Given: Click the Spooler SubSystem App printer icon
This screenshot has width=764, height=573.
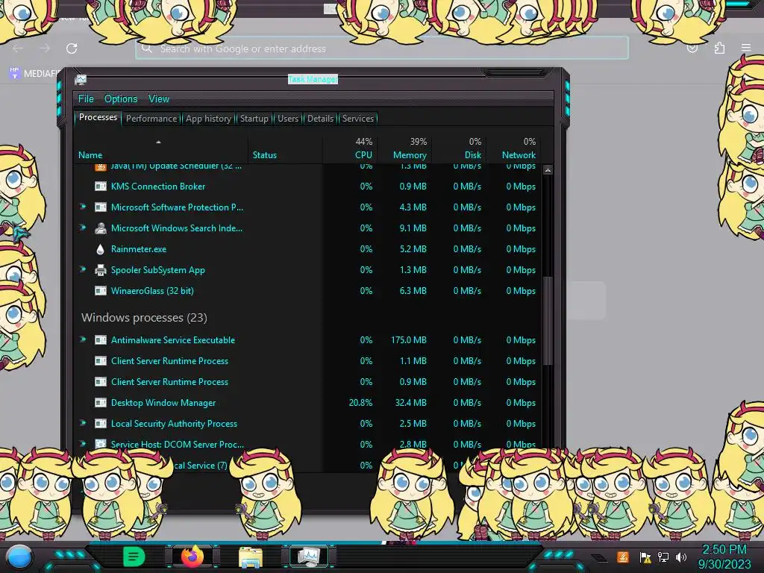Looking at the screenshot, I should pos(101,270).
